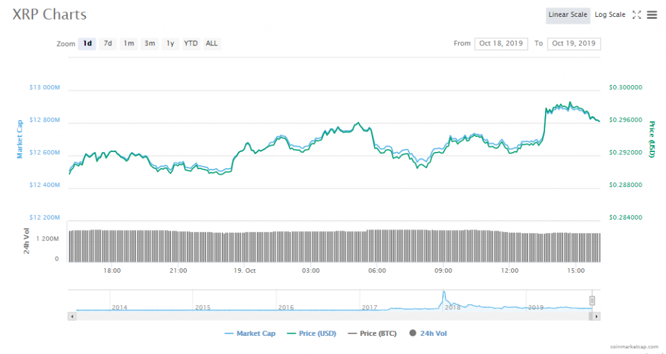
Task: Click the $0.292000 price axis label
Action: [626, 153]
